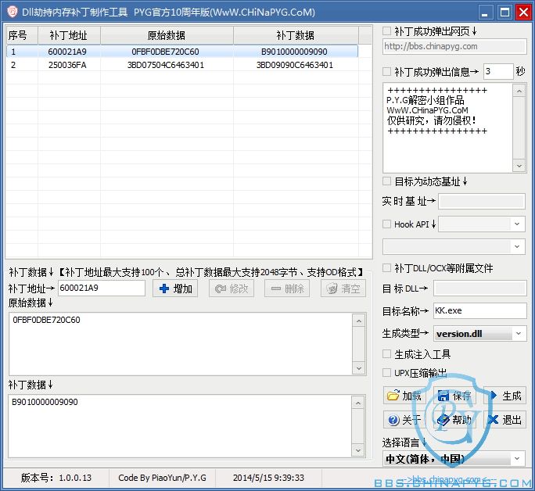Viewport: 535px width, 491px height.
Task: Click the 补丁地址 input field
Action: click(x=102, y=289)
